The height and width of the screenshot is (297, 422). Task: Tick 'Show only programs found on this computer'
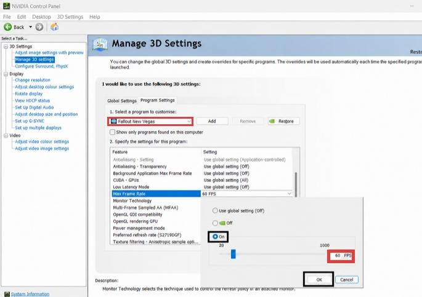[x=113, y=132]
